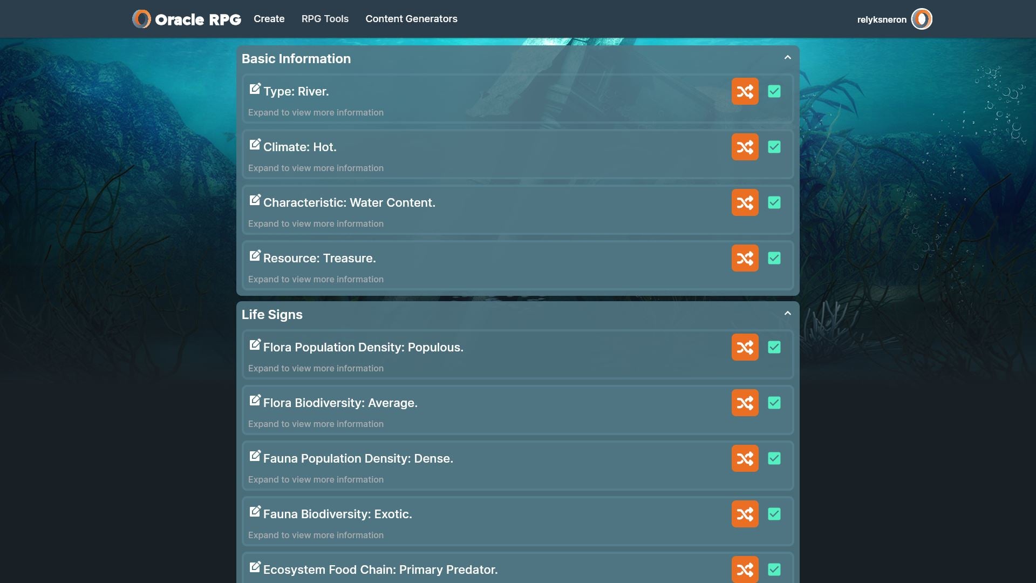Viewport: 1036px width, 583px height.
Task: Shuffle the Fauna Biodiversity: Exotic entry
Action: (745, 514)
